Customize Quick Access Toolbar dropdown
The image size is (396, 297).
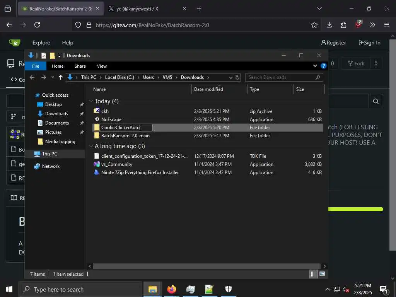tap(59, 56)
